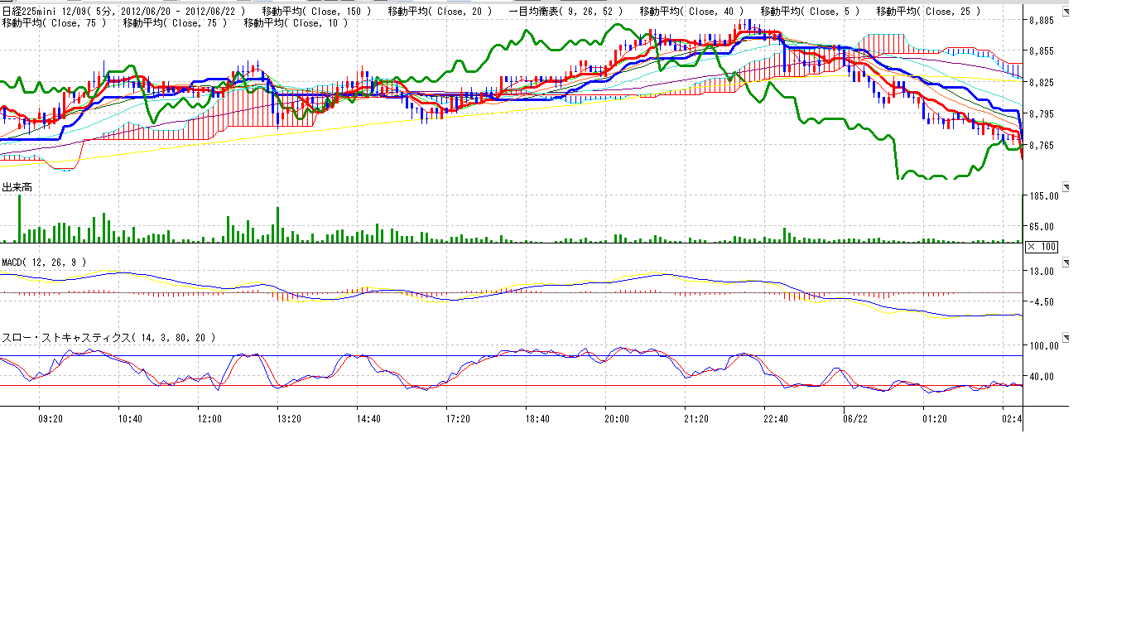Click the 185.00 volume axis label

point(1043,196)
